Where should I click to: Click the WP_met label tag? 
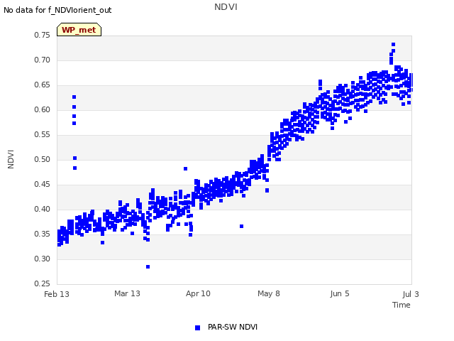(x=79, y=30)
